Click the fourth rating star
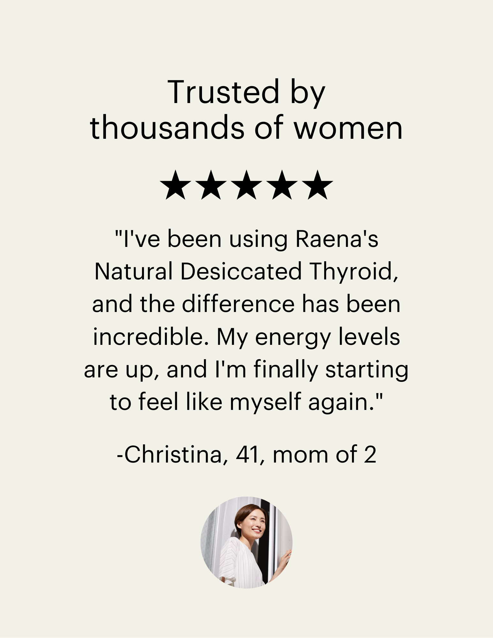The height and width of the screenshot is (638, 493). [282, 185]
